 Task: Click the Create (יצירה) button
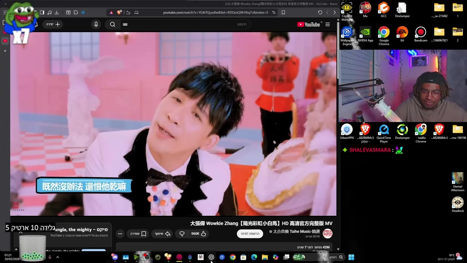coord(54,24)
